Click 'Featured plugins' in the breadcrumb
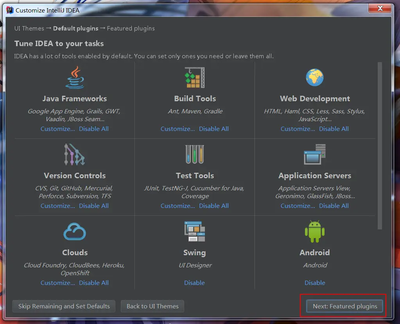The width and height of the screenshot is (400, 324). (x=131, y=28)
